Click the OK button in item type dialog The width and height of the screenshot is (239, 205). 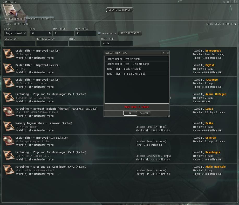tap(130, 113)
